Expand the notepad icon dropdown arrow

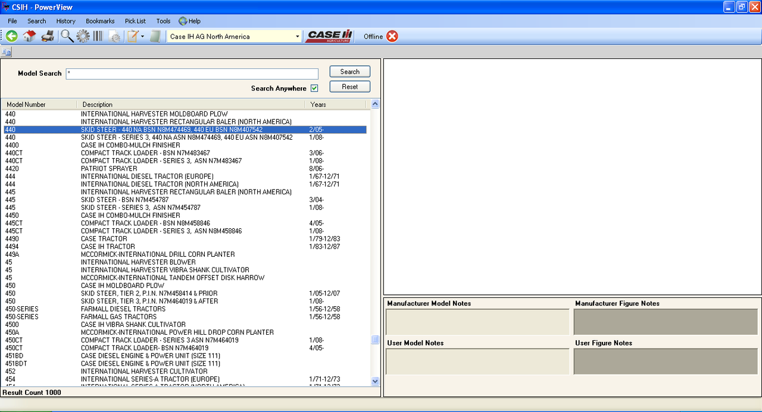click(142, 36)
